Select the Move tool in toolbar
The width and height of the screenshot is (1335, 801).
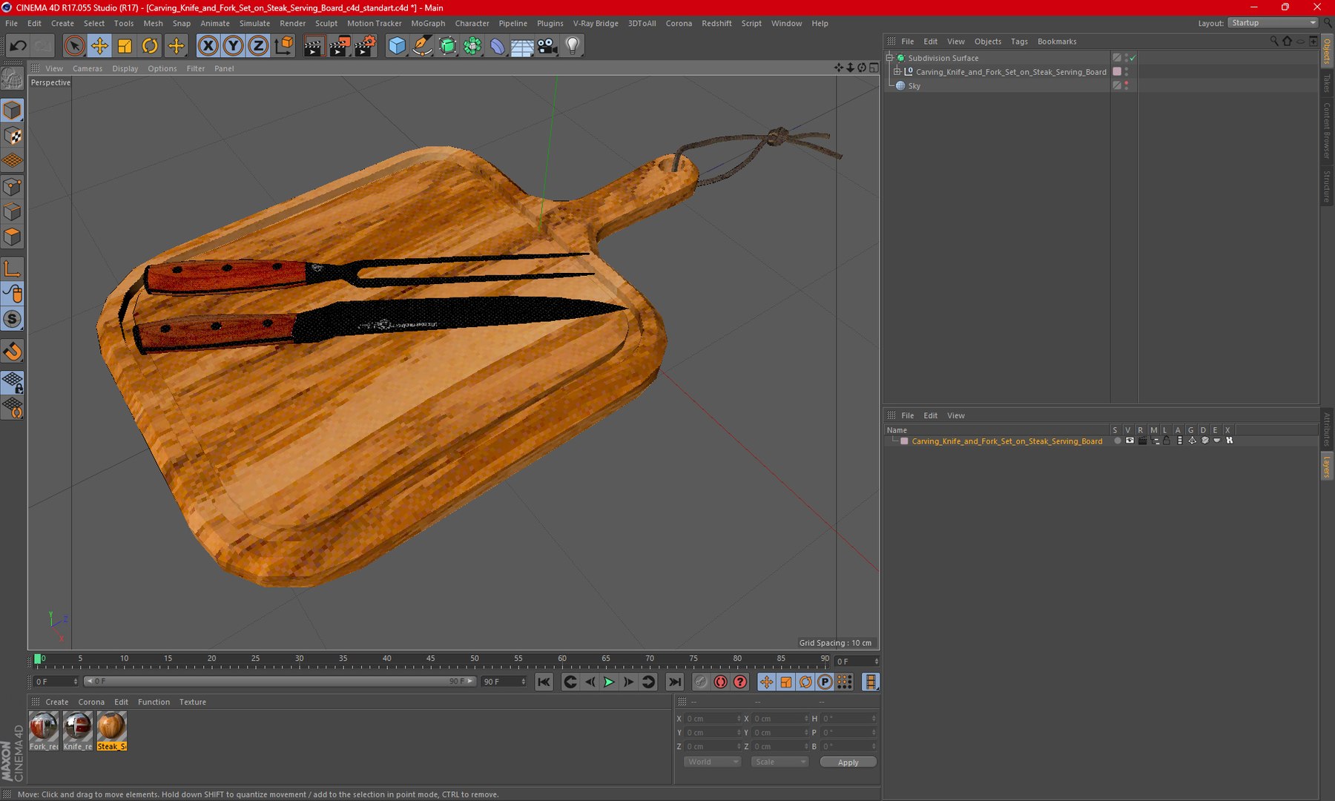tap(99, 46)
